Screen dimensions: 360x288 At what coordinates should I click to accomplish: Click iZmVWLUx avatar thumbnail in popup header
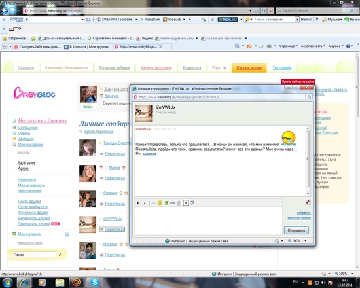pos(144,113)
